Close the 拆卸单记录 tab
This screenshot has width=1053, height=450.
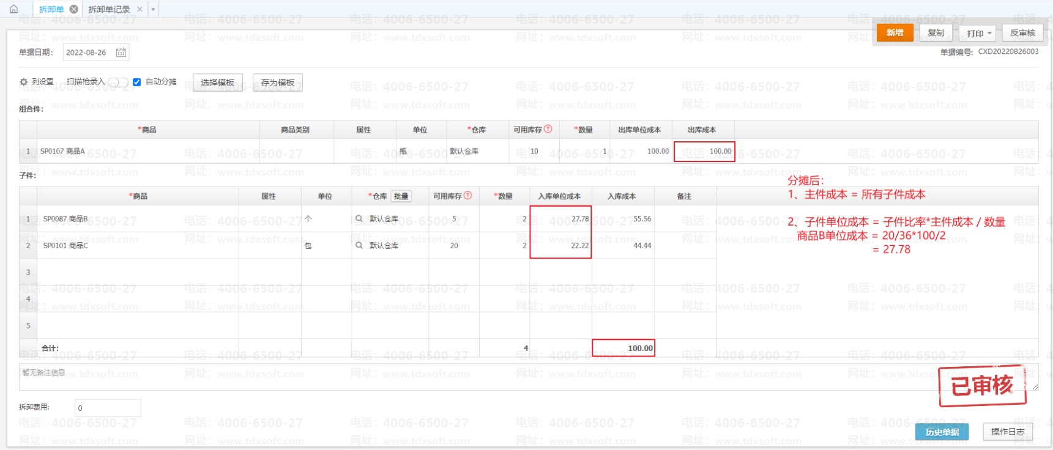tap(140, 9)
